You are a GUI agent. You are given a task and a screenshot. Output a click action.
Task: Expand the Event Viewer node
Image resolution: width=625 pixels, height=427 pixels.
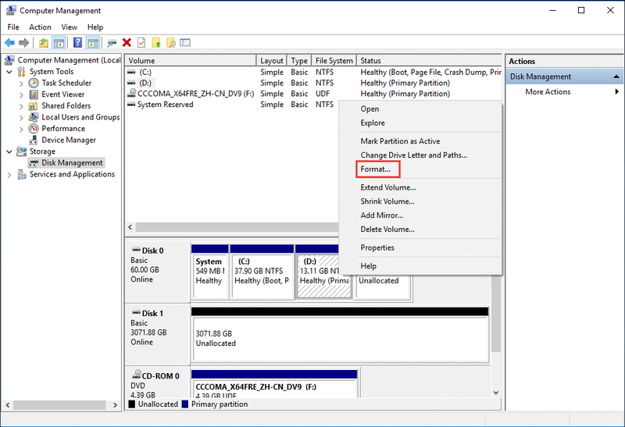click(x=21, y=94)
